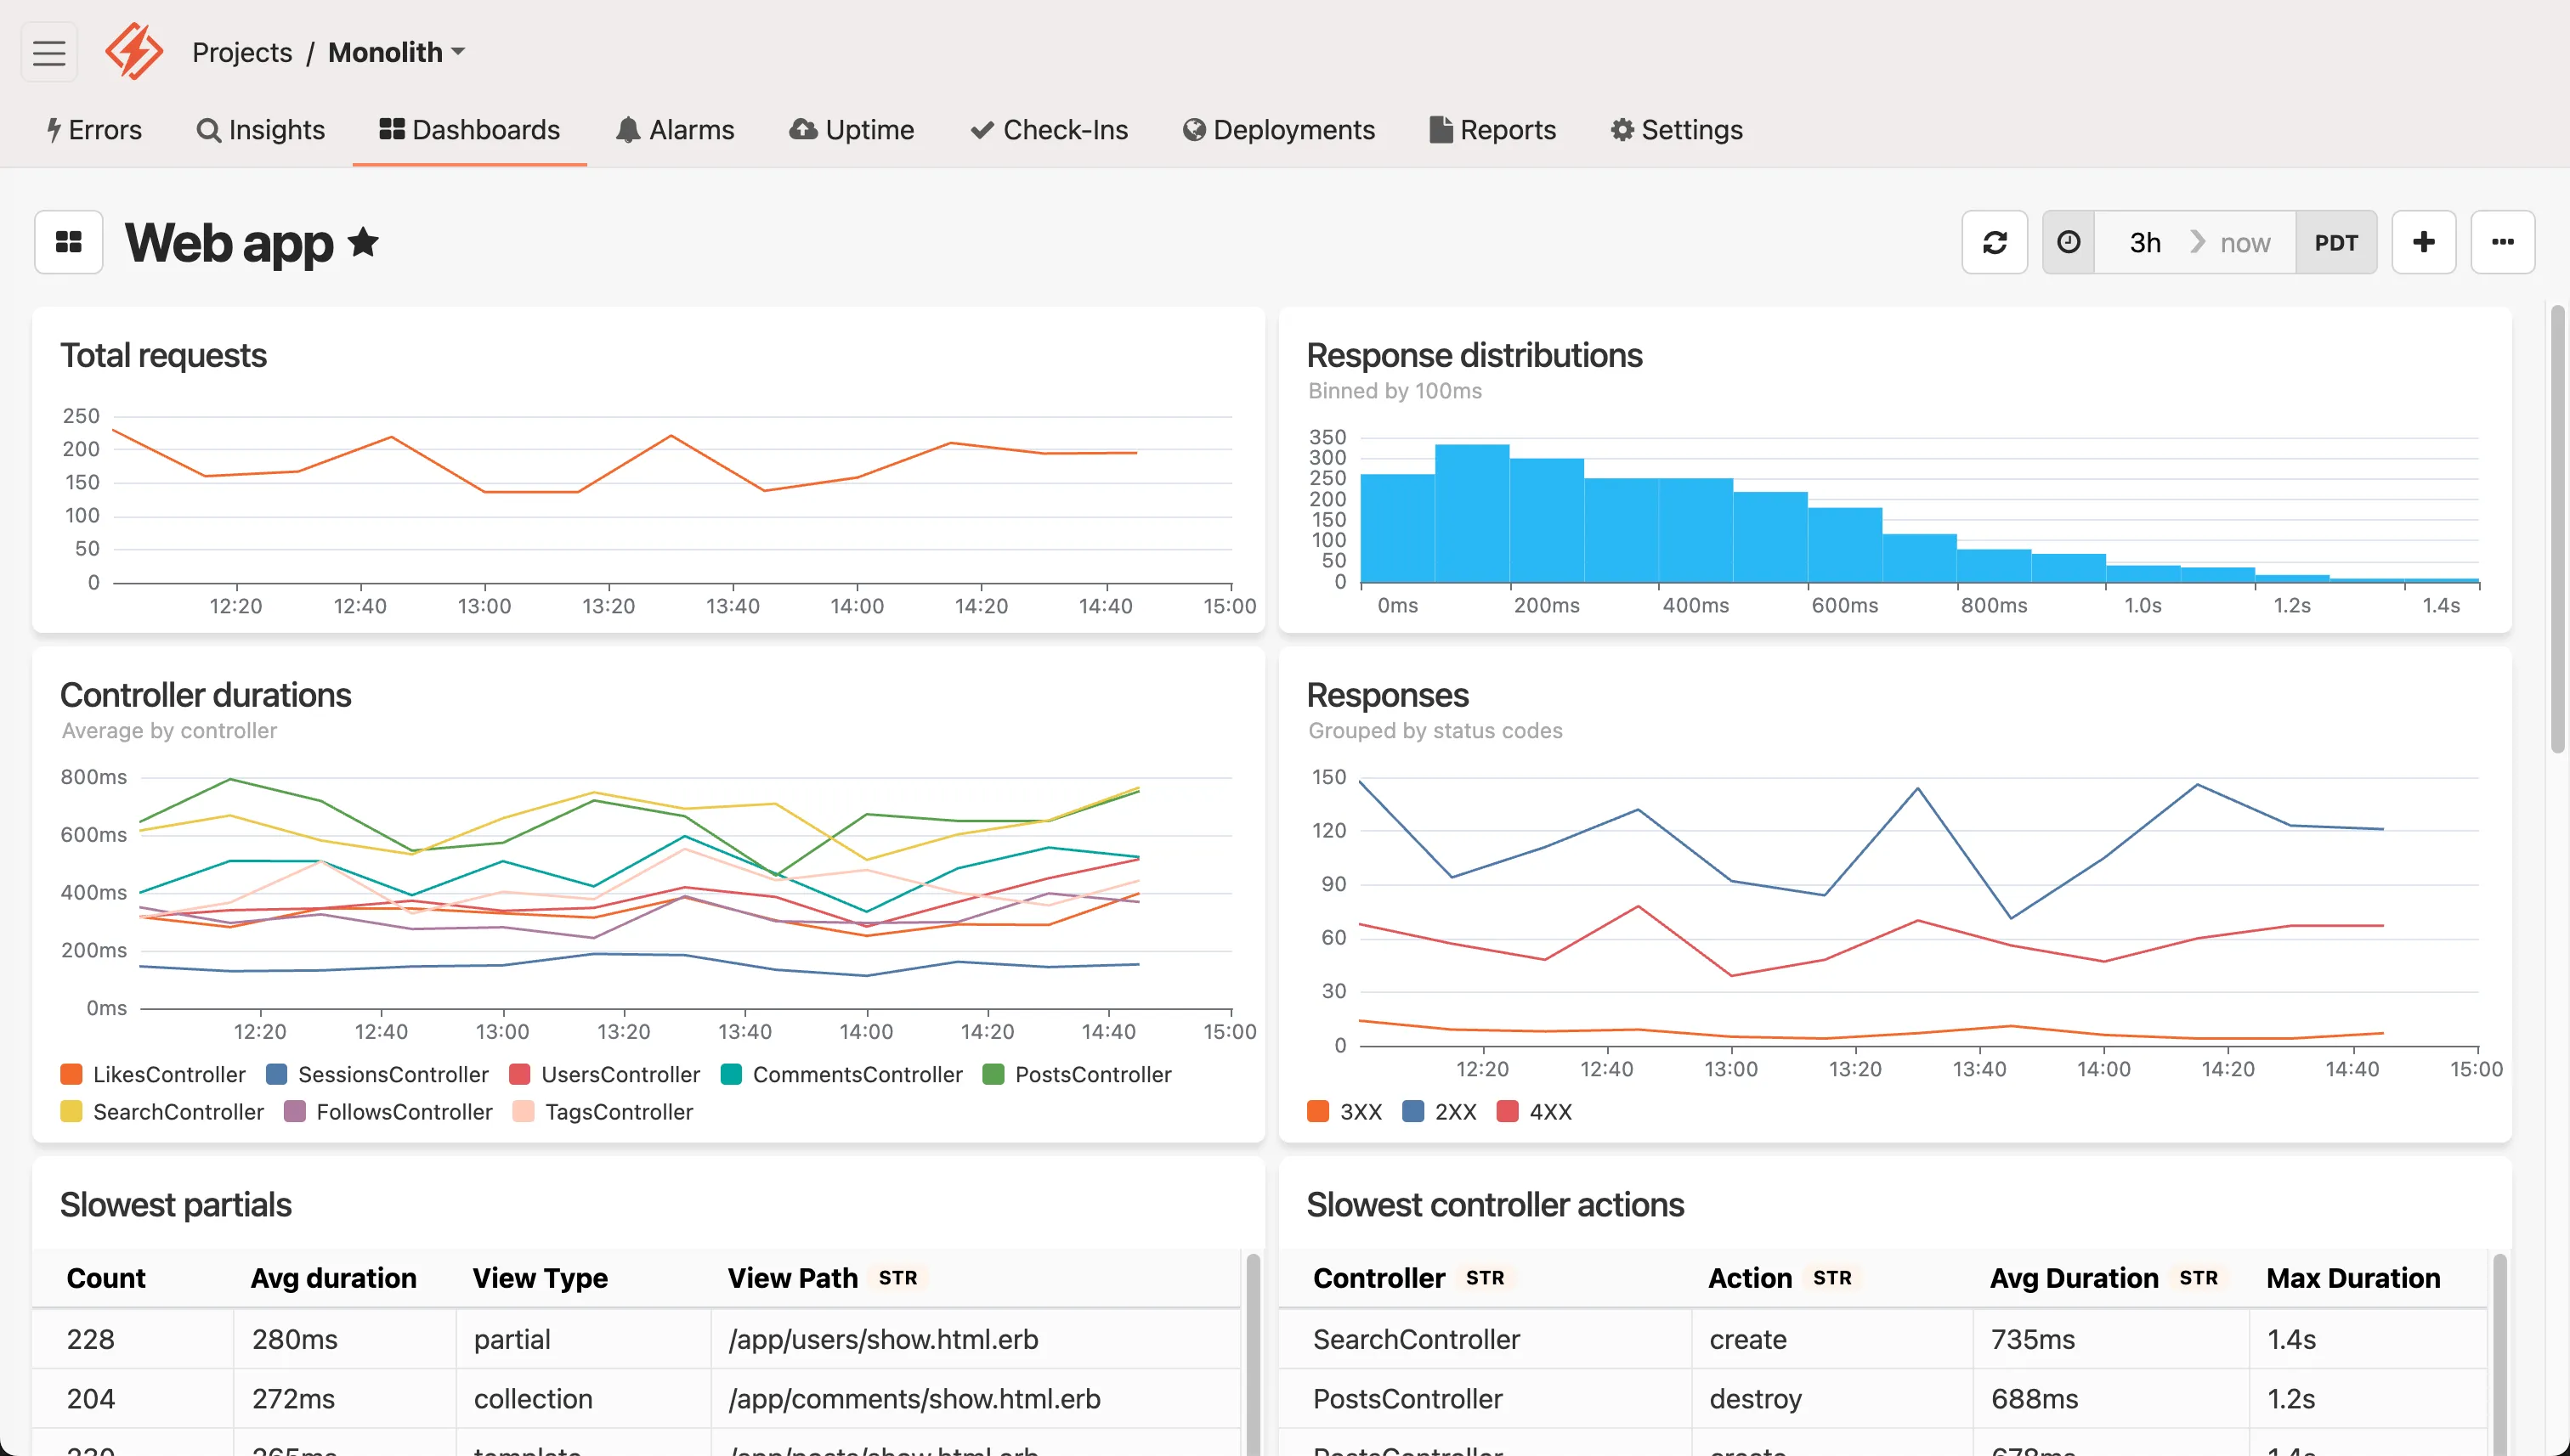Viewport: 2570px width, 1456px height.
Task: Refresh the Web app dashboard
Action: coord(1994,242)
